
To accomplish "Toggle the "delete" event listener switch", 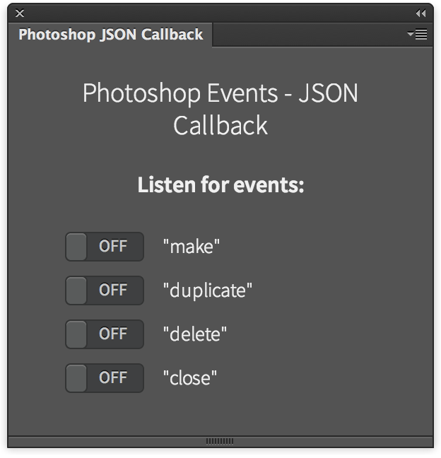I will click(105, 334).
